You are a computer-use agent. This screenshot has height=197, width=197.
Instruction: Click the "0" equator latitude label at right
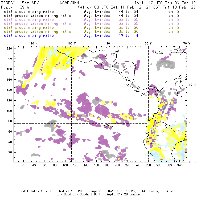(x=190, y=123)
